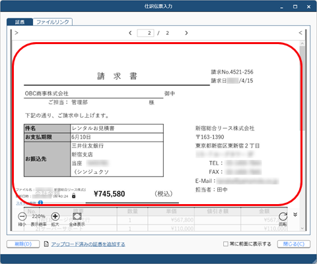Click the レンタルお見積書 subject cell
The image size is (317, 264).
(x=117, y=128)
